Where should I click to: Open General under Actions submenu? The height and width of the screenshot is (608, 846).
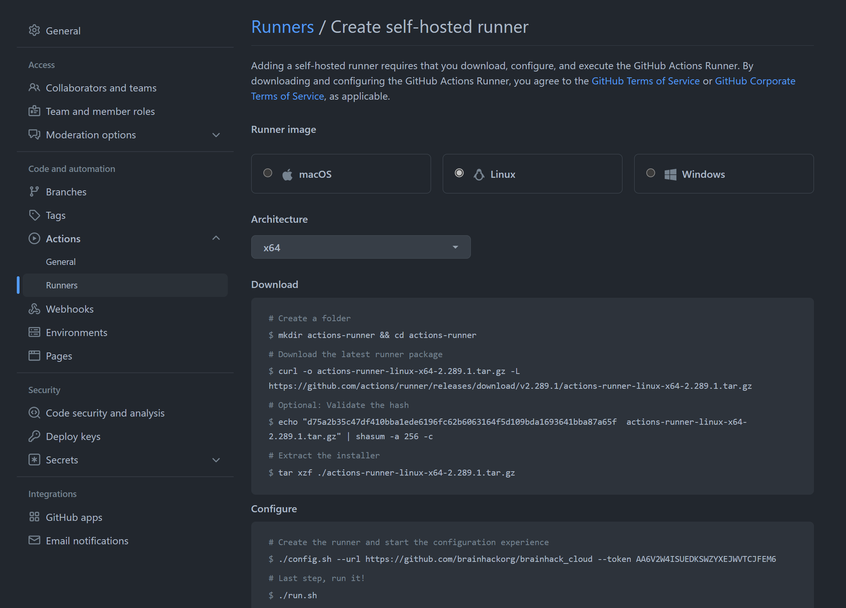[x=61, y=262]
